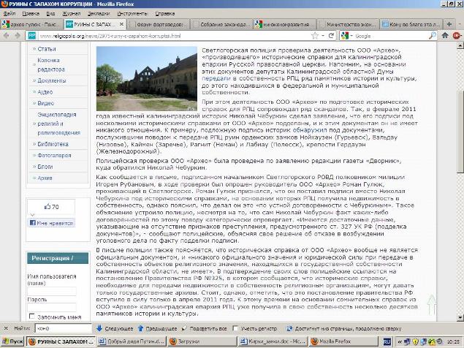The width and height of the screenshot is (464, 348).
Task: Click the Найти find text field
Action: click(x=63, y=328)
